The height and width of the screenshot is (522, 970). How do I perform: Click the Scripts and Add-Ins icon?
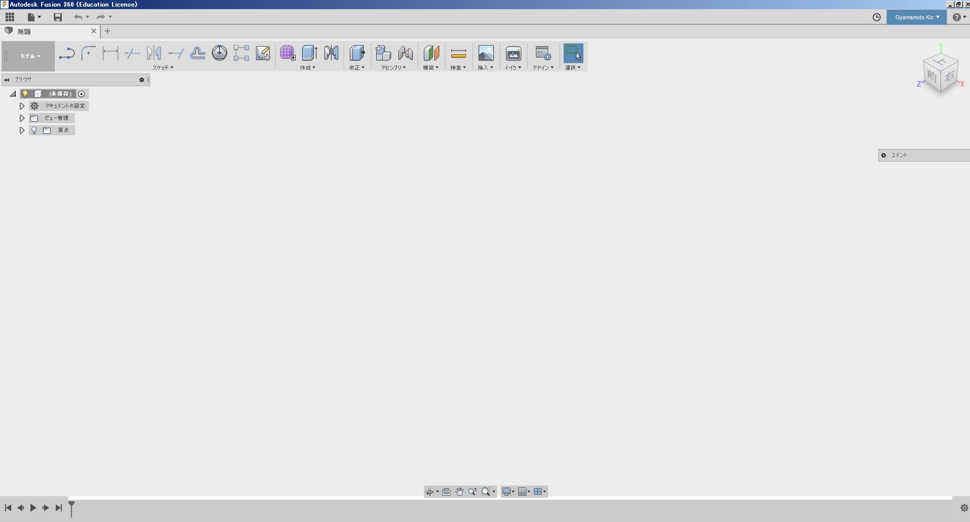[x=543, y=53]
